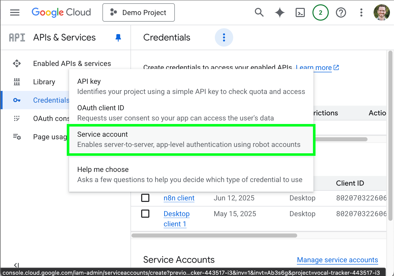The width and height of the screenshot is (394, 276).
Task: Open the Credentials three-dot overflow menu
Action: (224, 37)
